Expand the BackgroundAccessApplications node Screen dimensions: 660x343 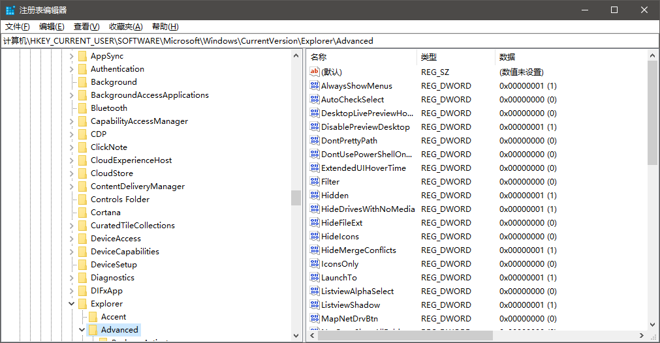pos(71,95)
